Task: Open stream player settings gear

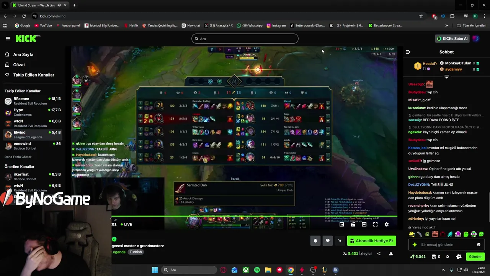Action: click(387, 225)
